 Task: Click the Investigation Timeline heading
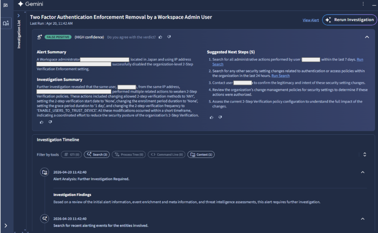click(58, 140)
